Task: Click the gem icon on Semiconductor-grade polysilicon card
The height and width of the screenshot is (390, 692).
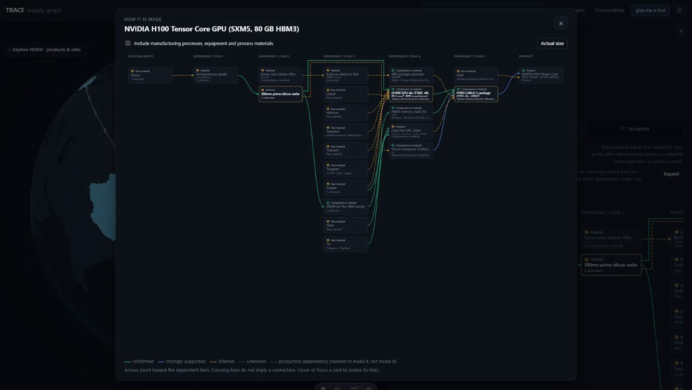Action: tap(197, 70)
